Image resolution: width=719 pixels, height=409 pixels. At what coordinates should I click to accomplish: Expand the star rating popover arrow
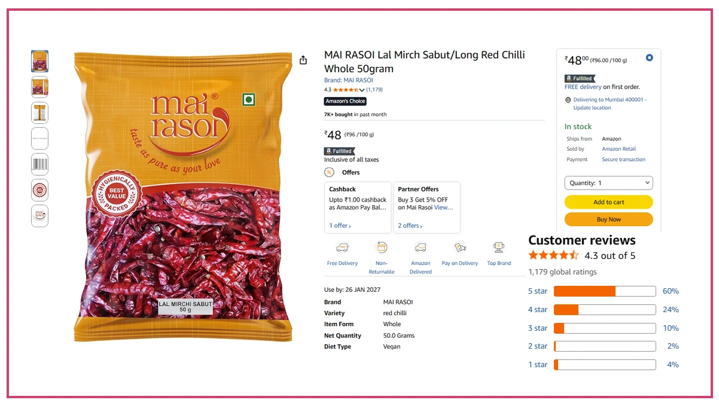point(362,90)
